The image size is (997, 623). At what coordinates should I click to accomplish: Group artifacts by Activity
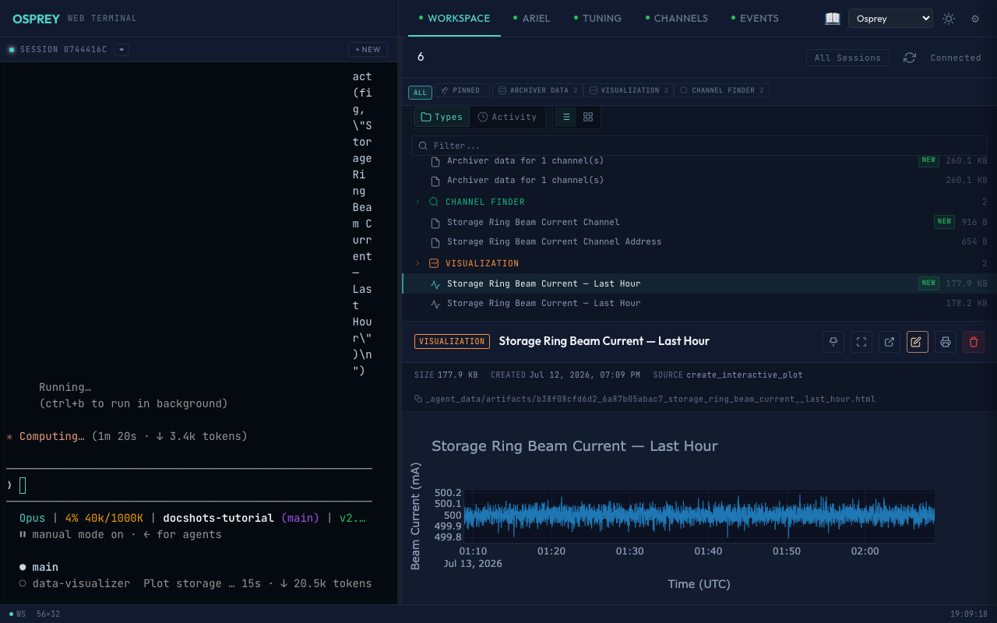point(507,117)
